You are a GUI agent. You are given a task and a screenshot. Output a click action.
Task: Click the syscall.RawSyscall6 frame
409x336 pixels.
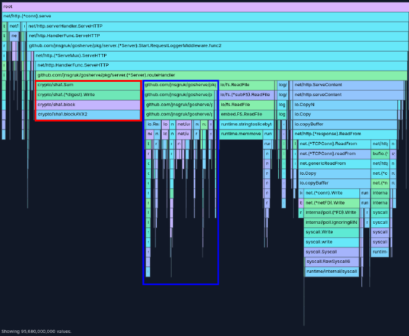point(332,262)
